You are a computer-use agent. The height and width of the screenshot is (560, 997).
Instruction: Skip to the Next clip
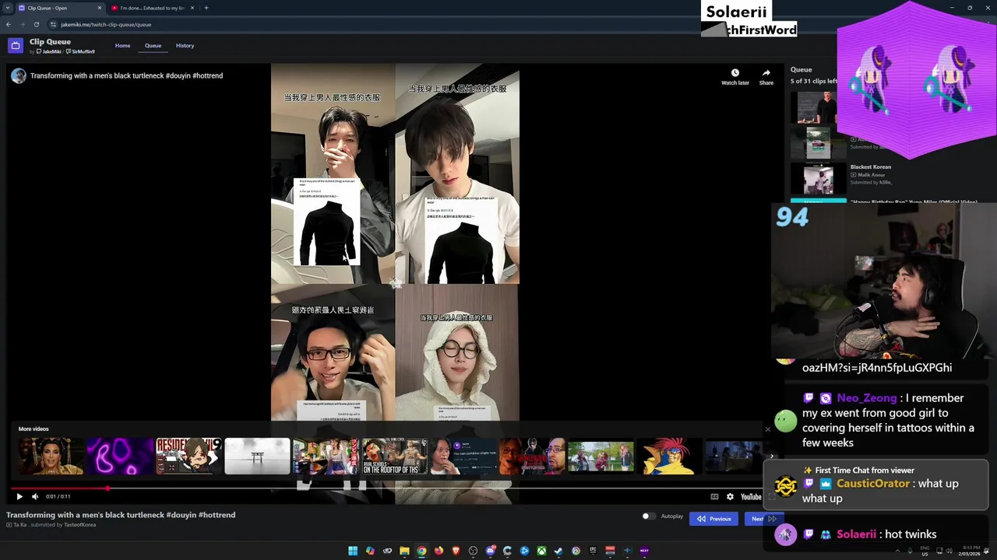[x=763, y=519]
